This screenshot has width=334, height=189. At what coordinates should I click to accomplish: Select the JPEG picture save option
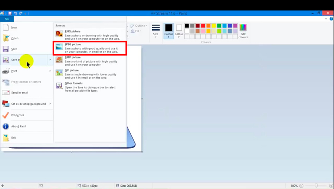(x=89, y=48)
